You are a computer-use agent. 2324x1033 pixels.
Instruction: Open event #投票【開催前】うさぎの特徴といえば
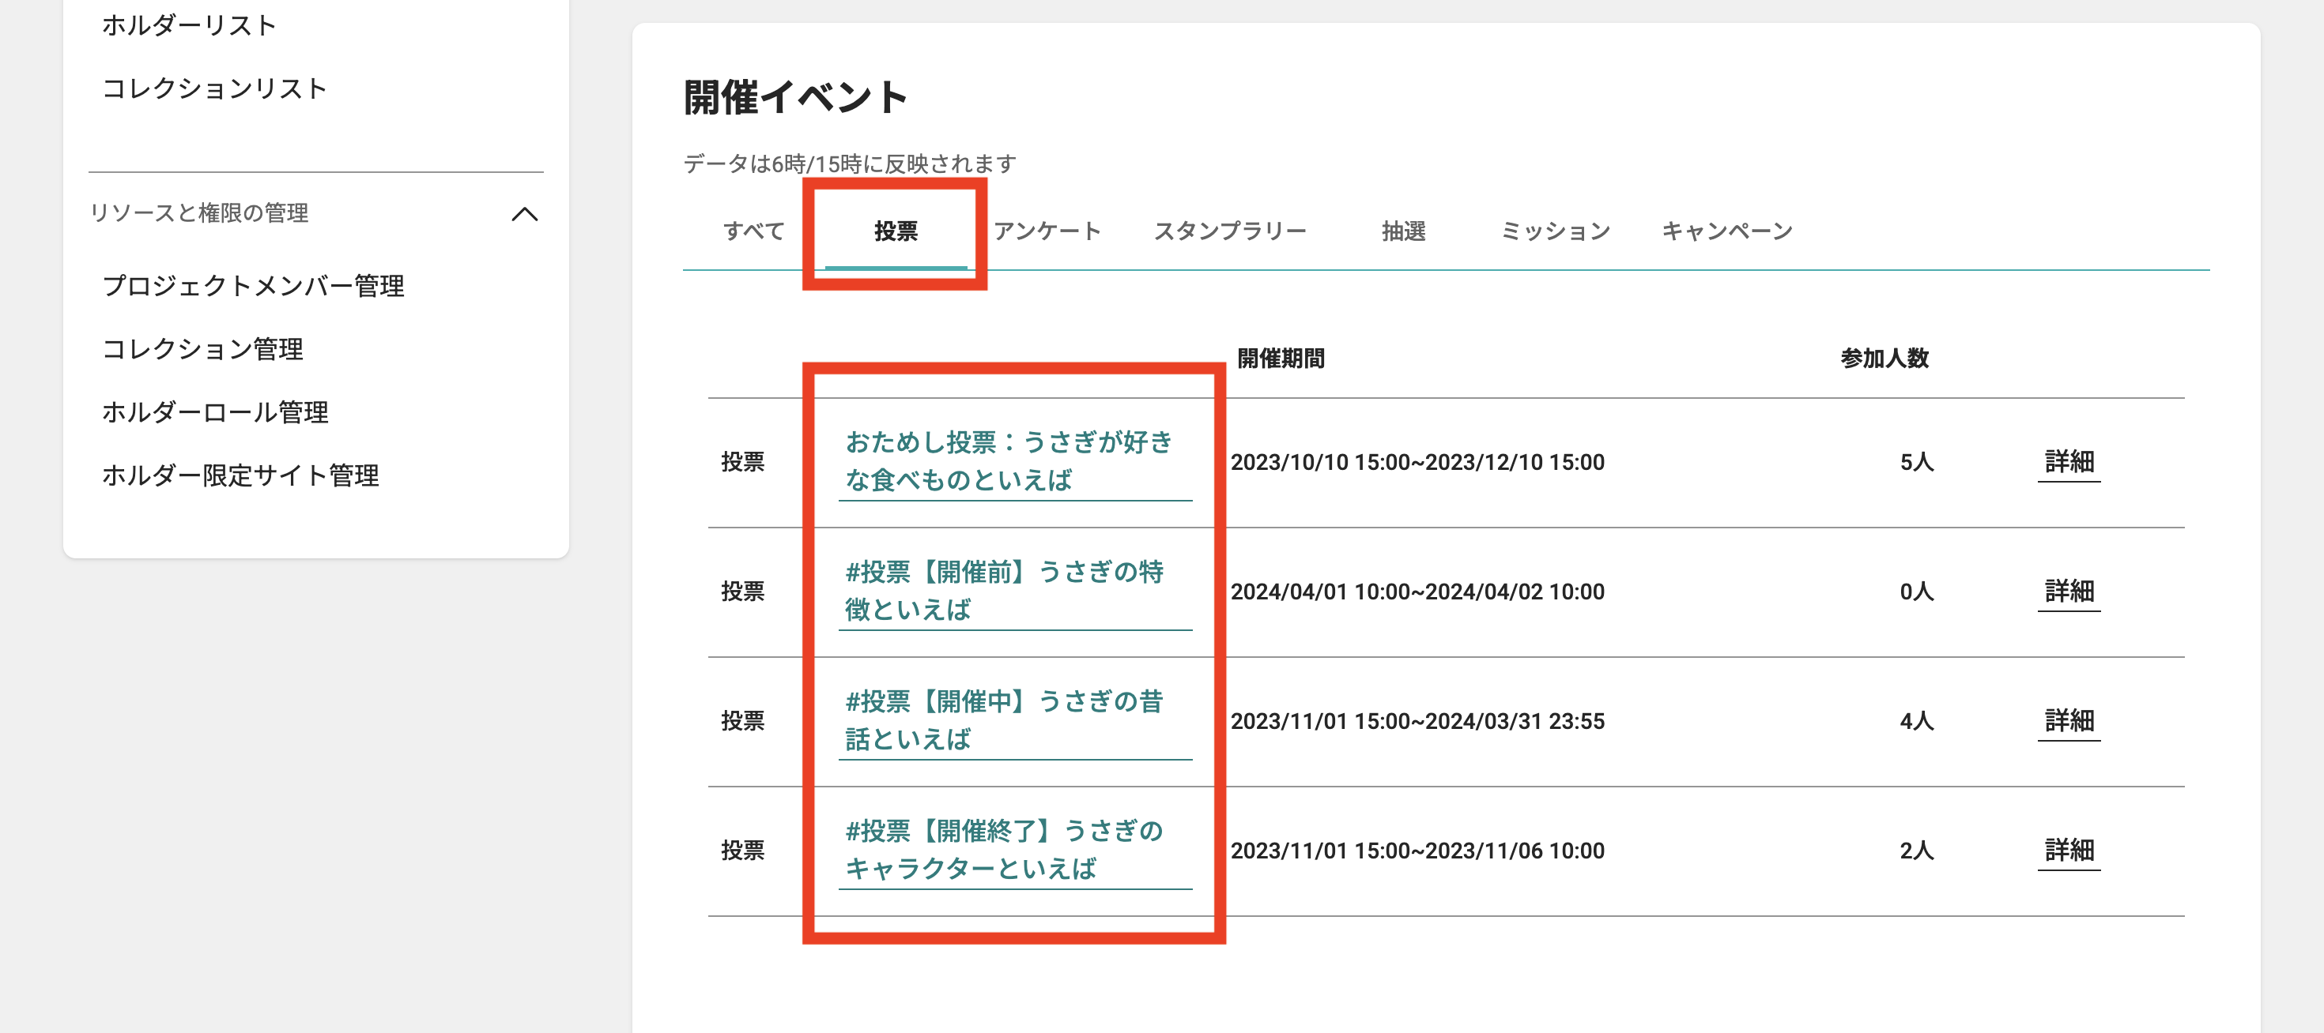[1015, 592]
